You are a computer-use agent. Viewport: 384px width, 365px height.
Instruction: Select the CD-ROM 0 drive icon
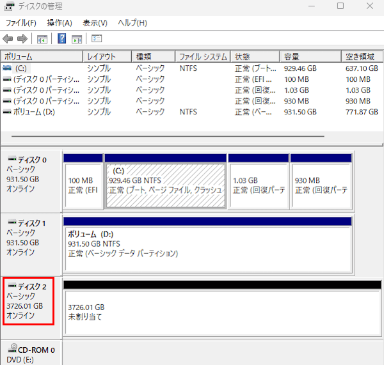[12, 348]
